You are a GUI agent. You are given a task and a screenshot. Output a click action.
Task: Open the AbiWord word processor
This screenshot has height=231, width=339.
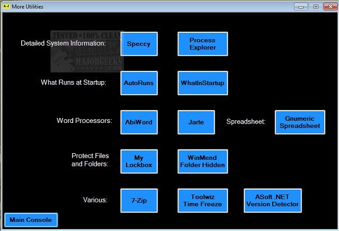click(x=139, y=122)
